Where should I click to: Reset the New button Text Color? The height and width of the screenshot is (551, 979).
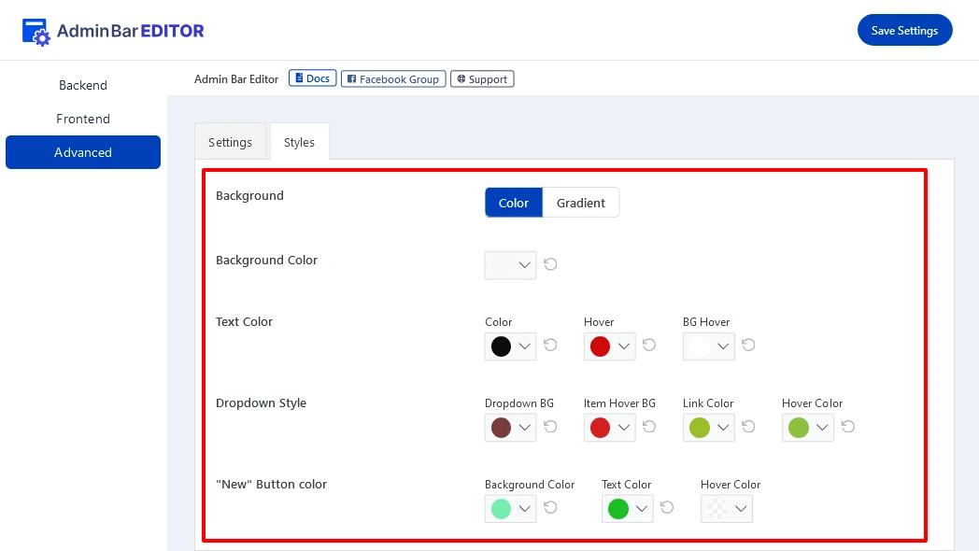click(666, 508)
